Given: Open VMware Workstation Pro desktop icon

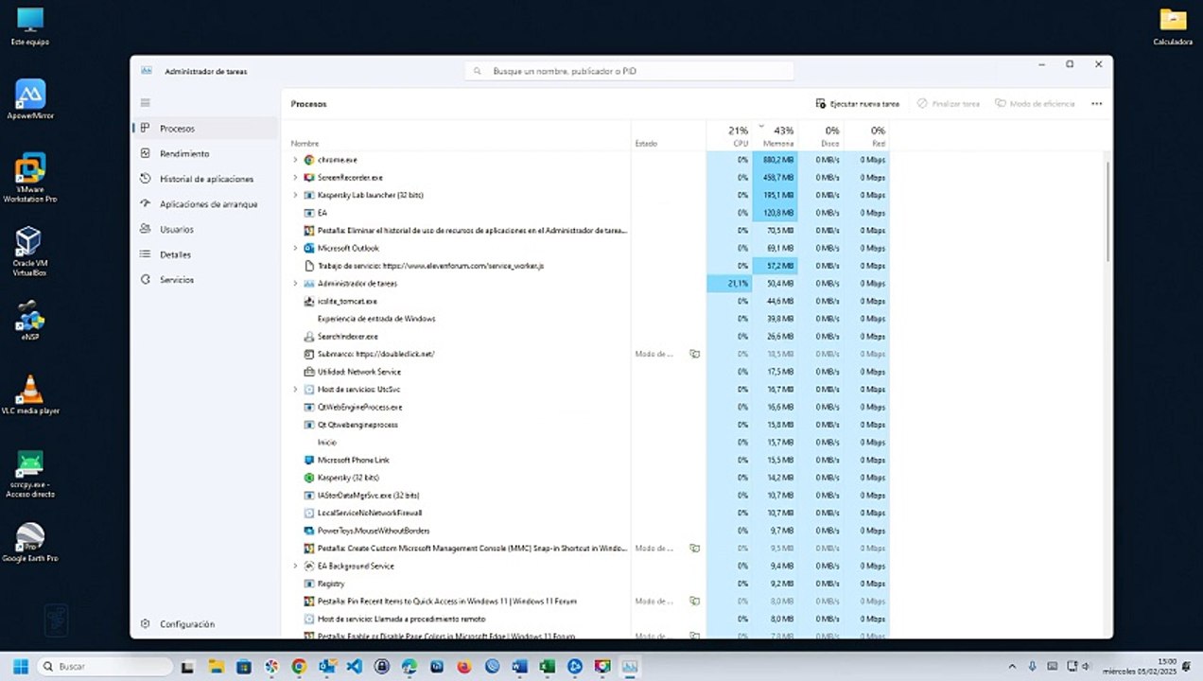Looking at the screenshot, I should (x=30, y=179).
